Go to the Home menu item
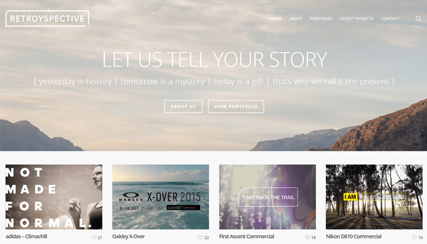427x244 pixels. click(x=275, y=18)
